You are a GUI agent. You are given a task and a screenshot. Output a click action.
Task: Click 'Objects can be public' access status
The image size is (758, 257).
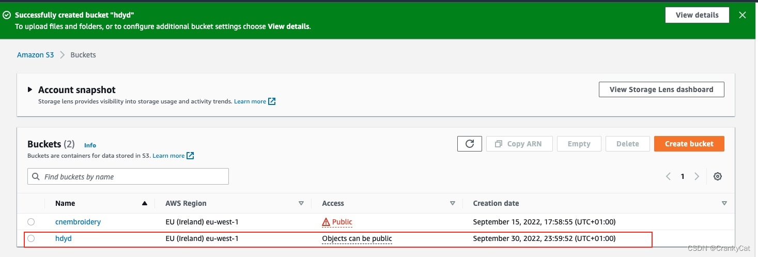click(357, 238)
